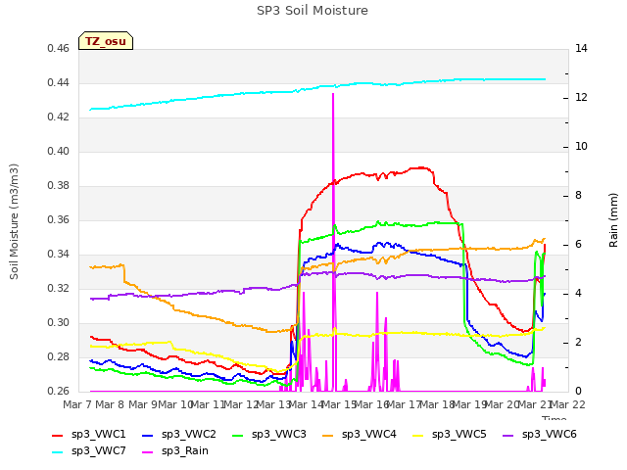Click the SP3 Soil Moisture chart title

coord(313,11)
